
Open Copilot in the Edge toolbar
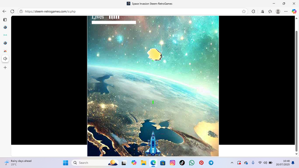point(294,11)
